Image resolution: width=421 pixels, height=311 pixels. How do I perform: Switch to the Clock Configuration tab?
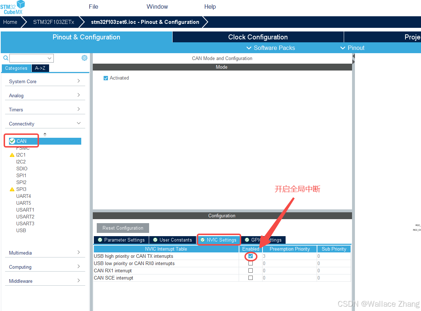tap(258, 37)
